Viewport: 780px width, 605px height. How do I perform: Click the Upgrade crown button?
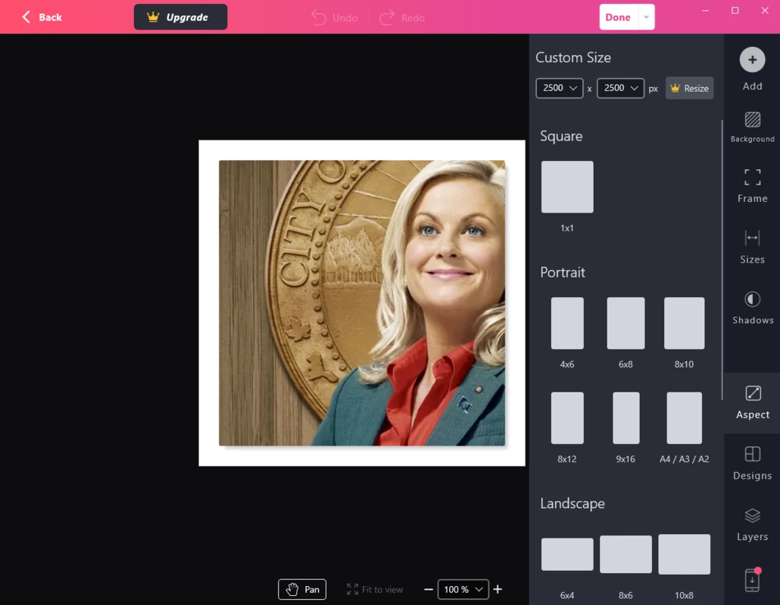point(180,17)
